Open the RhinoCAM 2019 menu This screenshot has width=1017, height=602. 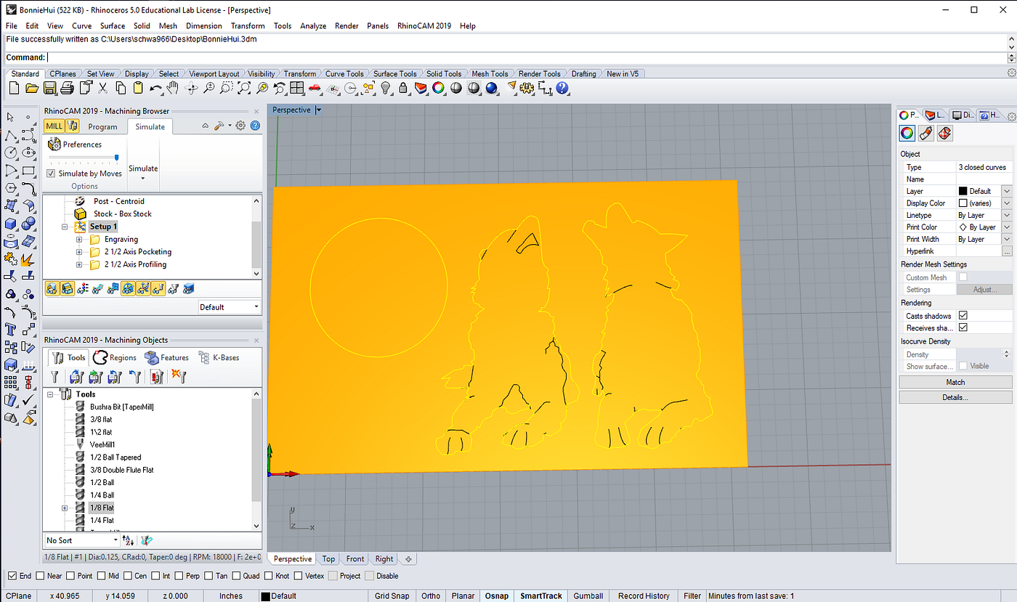tap(424, 25)
